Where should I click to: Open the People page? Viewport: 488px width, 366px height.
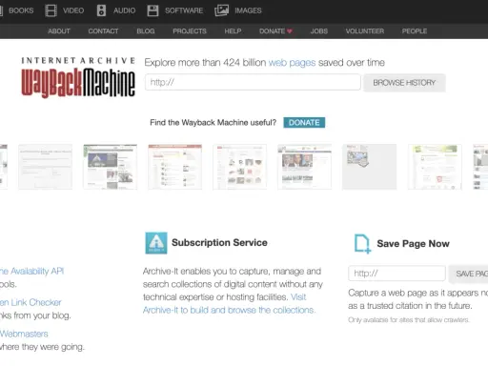(x=415, y=31)
